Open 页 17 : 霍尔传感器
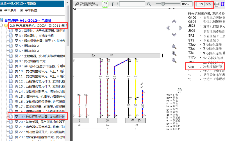This screenshot has width=225, height=141. [x=40, y=107]
